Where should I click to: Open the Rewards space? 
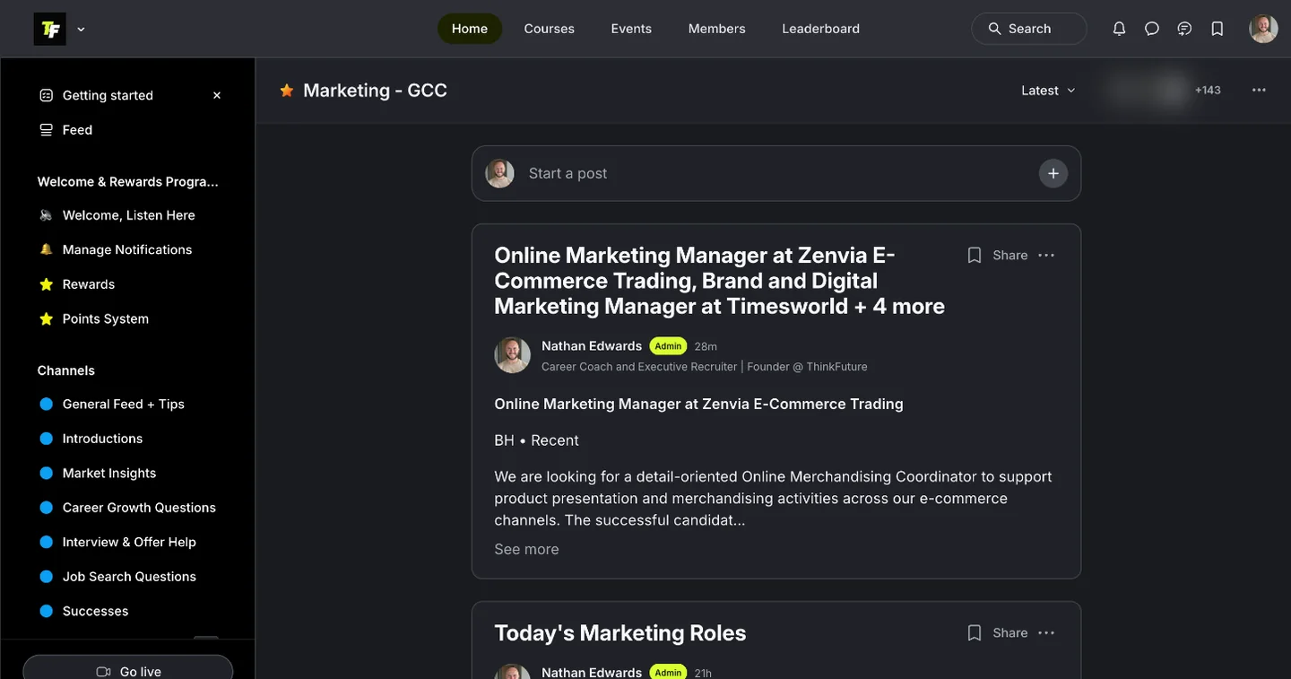[x=89, y=284]
